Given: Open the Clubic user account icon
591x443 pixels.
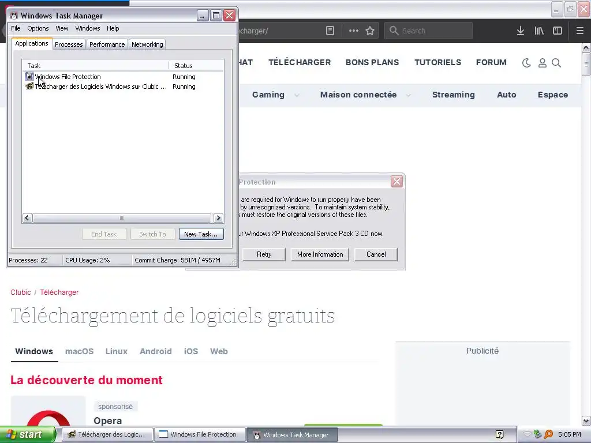Looking at the screenshot, I should pyautogui.click(x=543, y=63).
